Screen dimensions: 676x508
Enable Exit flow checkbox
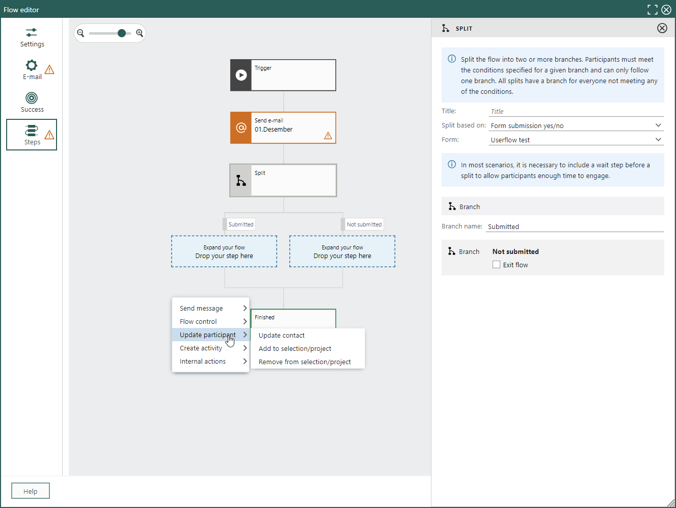[496, 265]
